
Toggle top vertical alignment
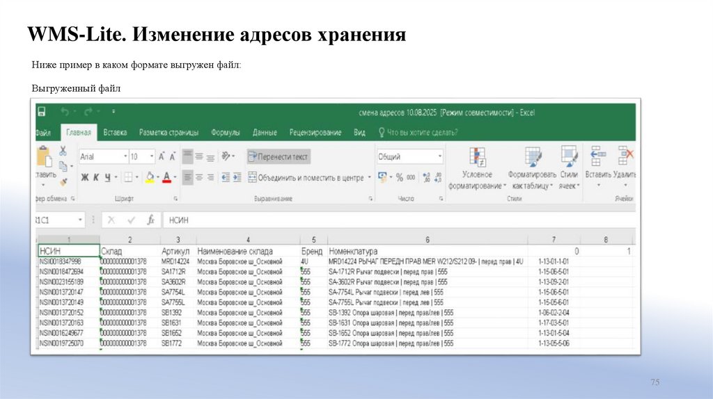(x=187, y=156)
